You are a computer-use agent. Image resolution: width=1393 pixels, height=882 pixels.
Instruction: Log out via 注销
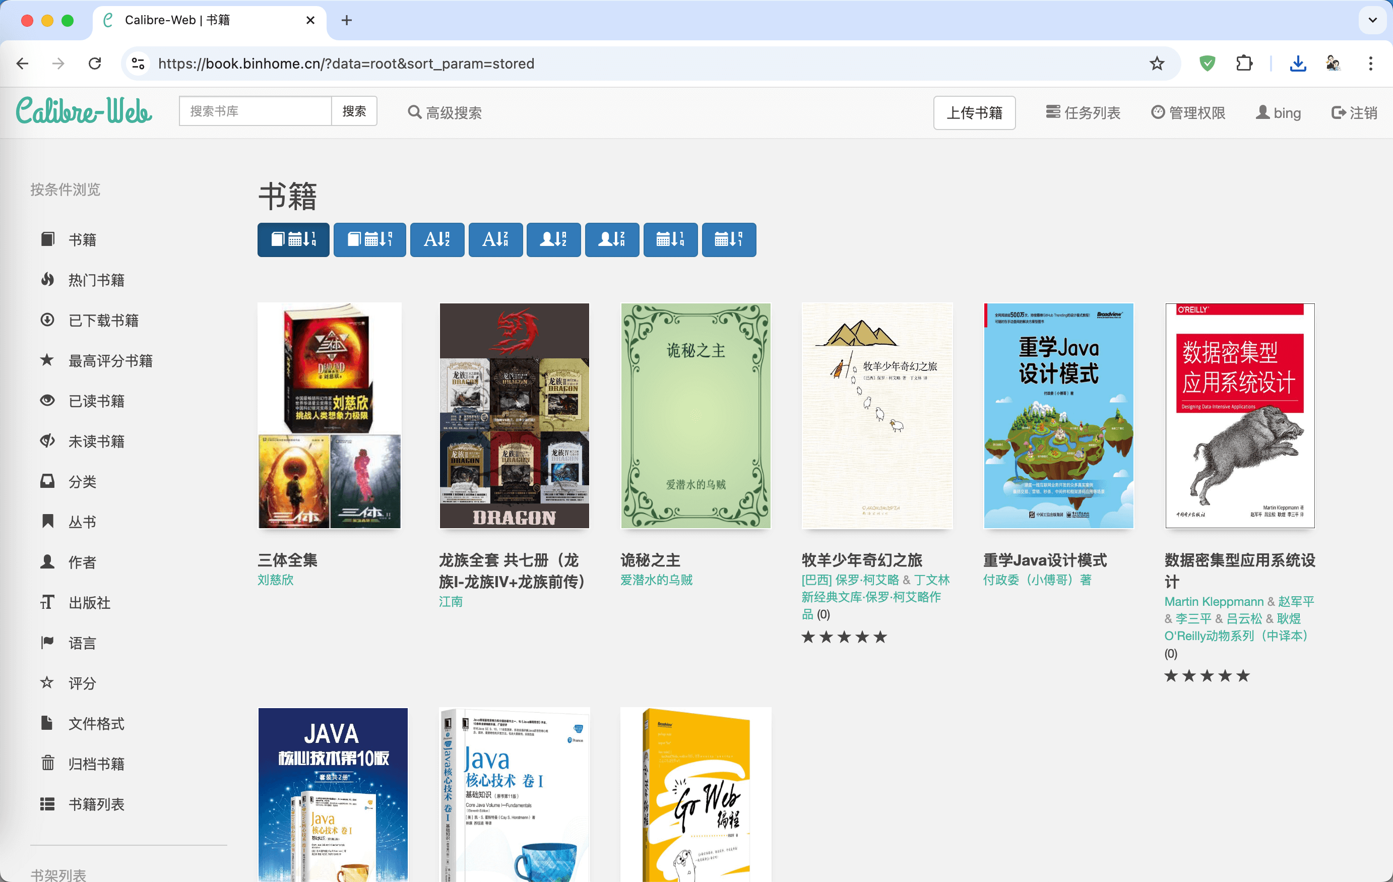1354,113
